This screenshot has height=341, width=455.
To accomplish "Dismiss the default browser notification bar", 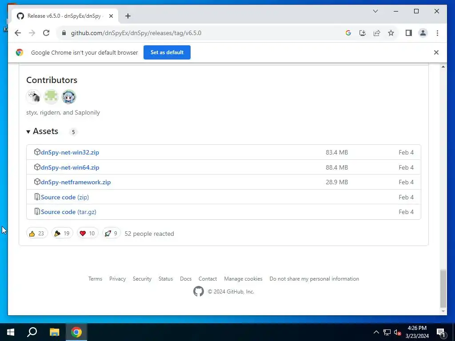I will [436, 52].
